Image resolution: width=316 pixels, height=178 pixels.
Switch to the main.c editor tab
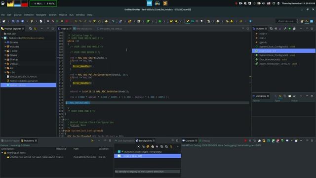[x=65, y=29]
